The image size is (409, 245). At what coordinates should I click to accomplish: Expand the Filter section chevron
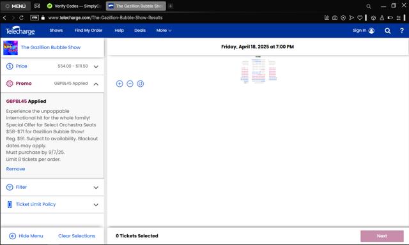coord(96,188)
